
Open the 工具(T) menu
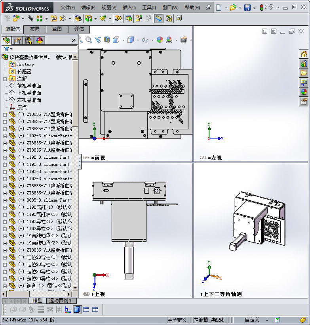(149, 8)
